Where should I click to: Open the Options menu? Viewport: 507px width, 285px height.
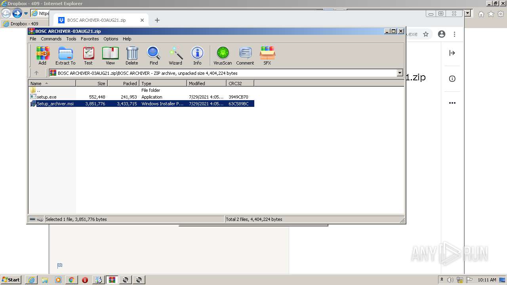[x=111, y=39]
